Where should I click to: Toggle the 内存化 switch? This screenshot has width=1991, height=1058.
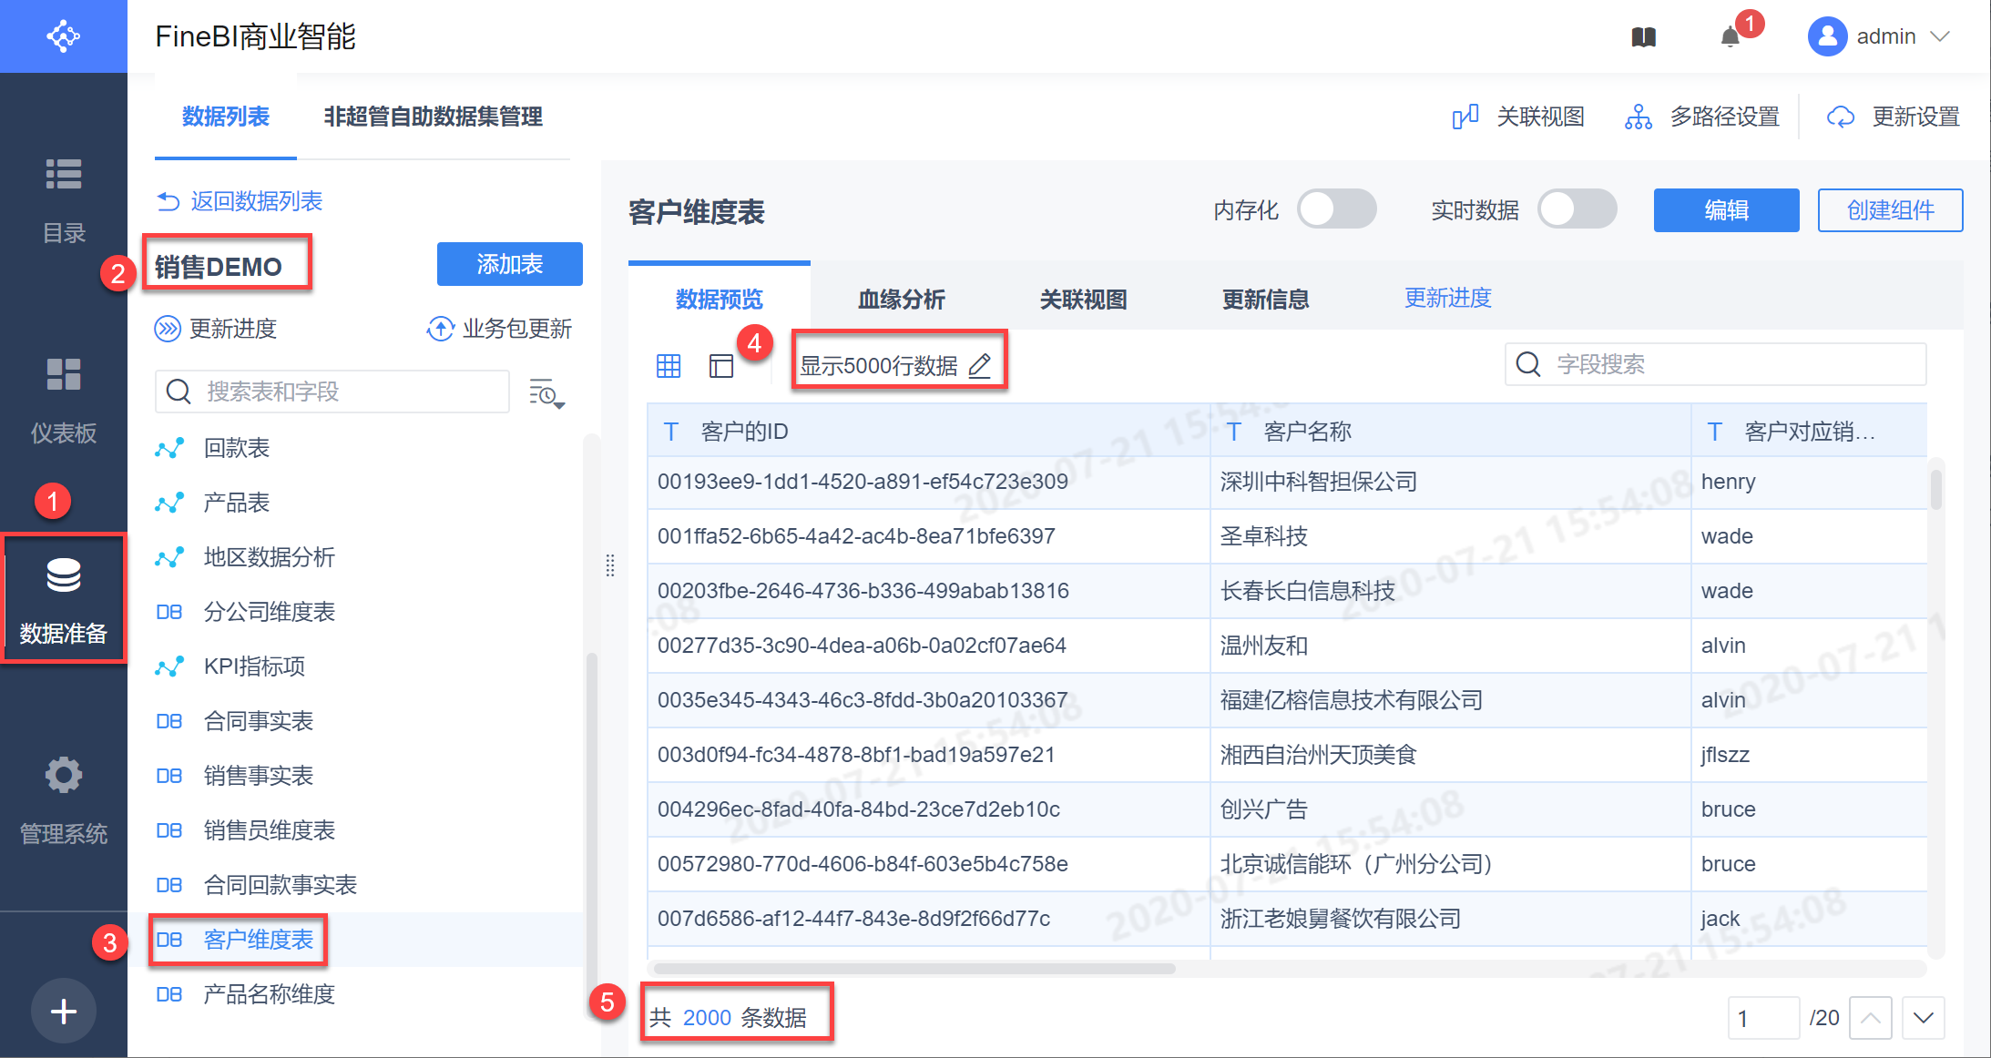tap(1336, 209)
